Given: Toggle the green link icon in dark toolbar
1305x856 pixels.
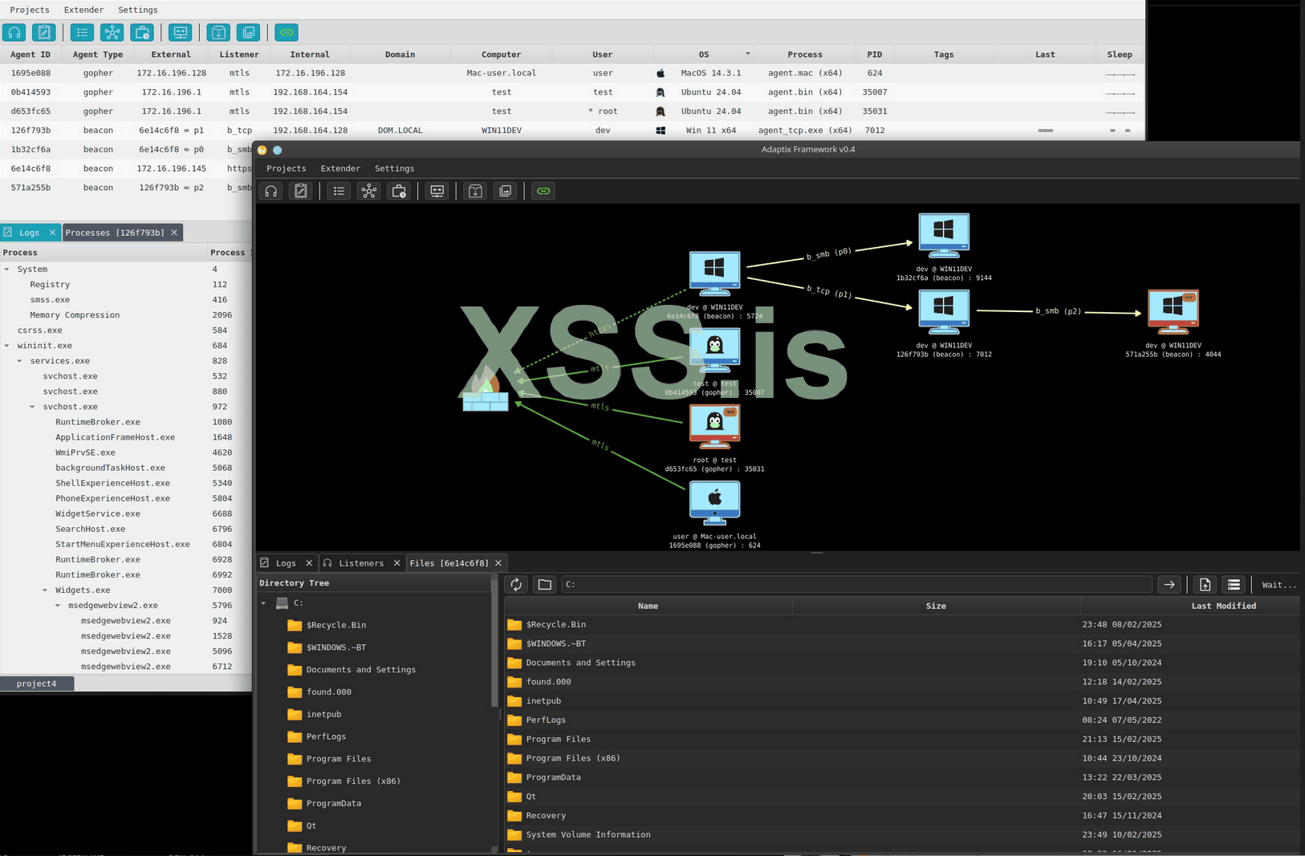Looking at the screenshot, I should click(x=543, y=191).
